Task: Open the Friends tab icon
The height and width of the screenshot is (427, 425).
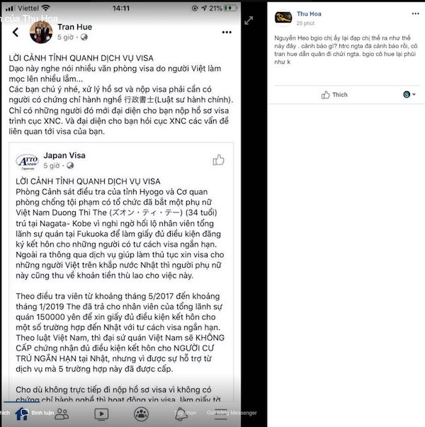Action: point(62,414)
